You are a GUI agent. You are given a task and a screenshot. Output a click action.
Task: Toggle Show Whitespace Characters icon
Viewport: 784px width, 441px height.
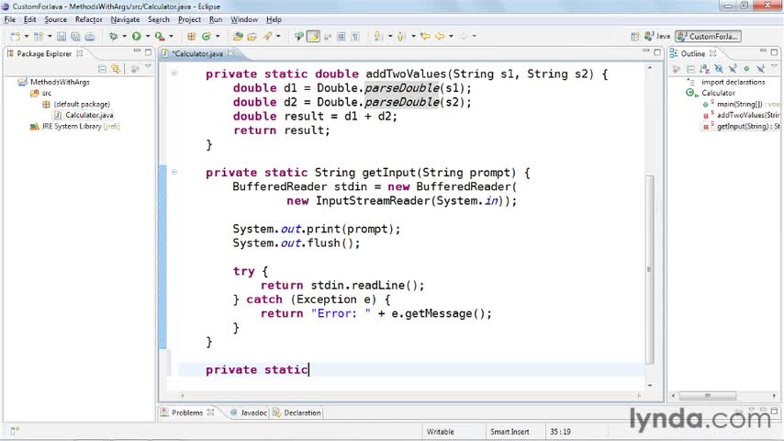(x=355, y=37)
